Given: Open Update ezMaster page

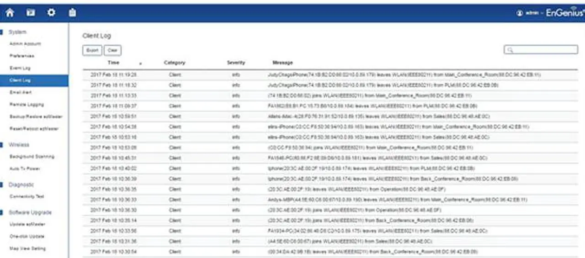Looking at the screenshot, I should [27, 225].
